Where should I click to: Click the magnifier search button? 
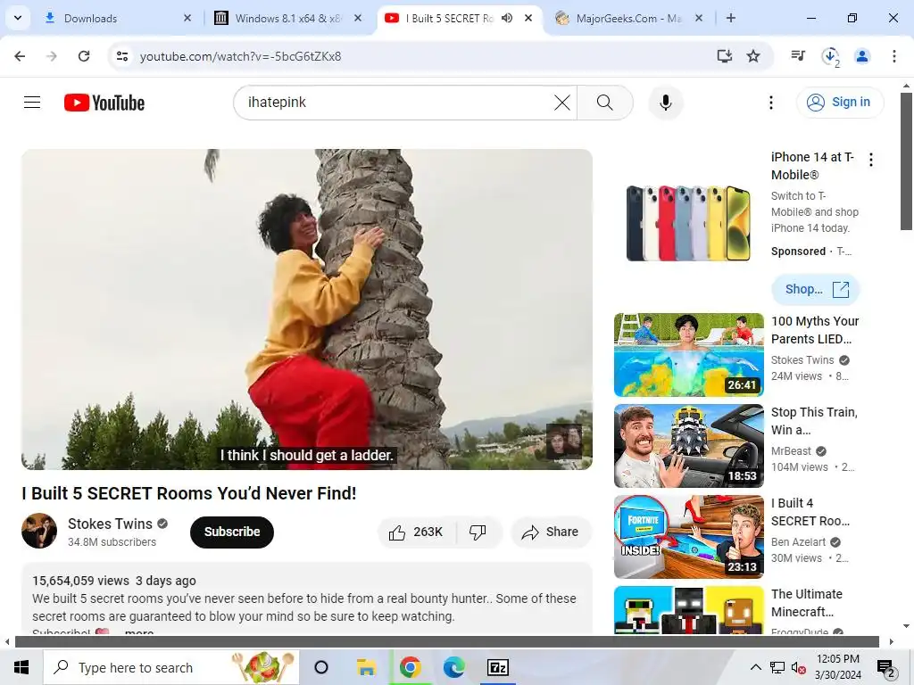click(604, 103)
